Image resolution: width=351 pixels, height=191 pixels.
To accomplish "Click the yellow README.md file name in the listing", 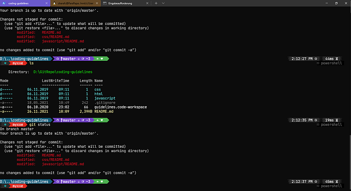I will (104, 111).
